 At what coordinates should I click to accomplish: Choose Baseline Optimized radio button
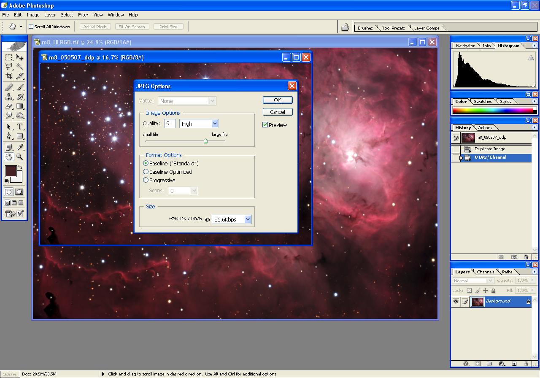point(146,172)
